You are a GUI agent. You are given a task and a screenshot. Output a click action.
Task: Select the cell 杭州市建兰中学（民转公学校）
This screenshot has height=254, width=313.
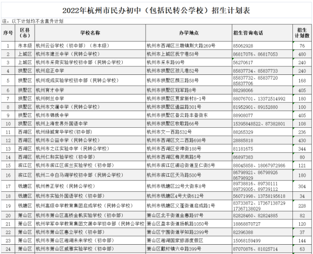tap(90, 54)
